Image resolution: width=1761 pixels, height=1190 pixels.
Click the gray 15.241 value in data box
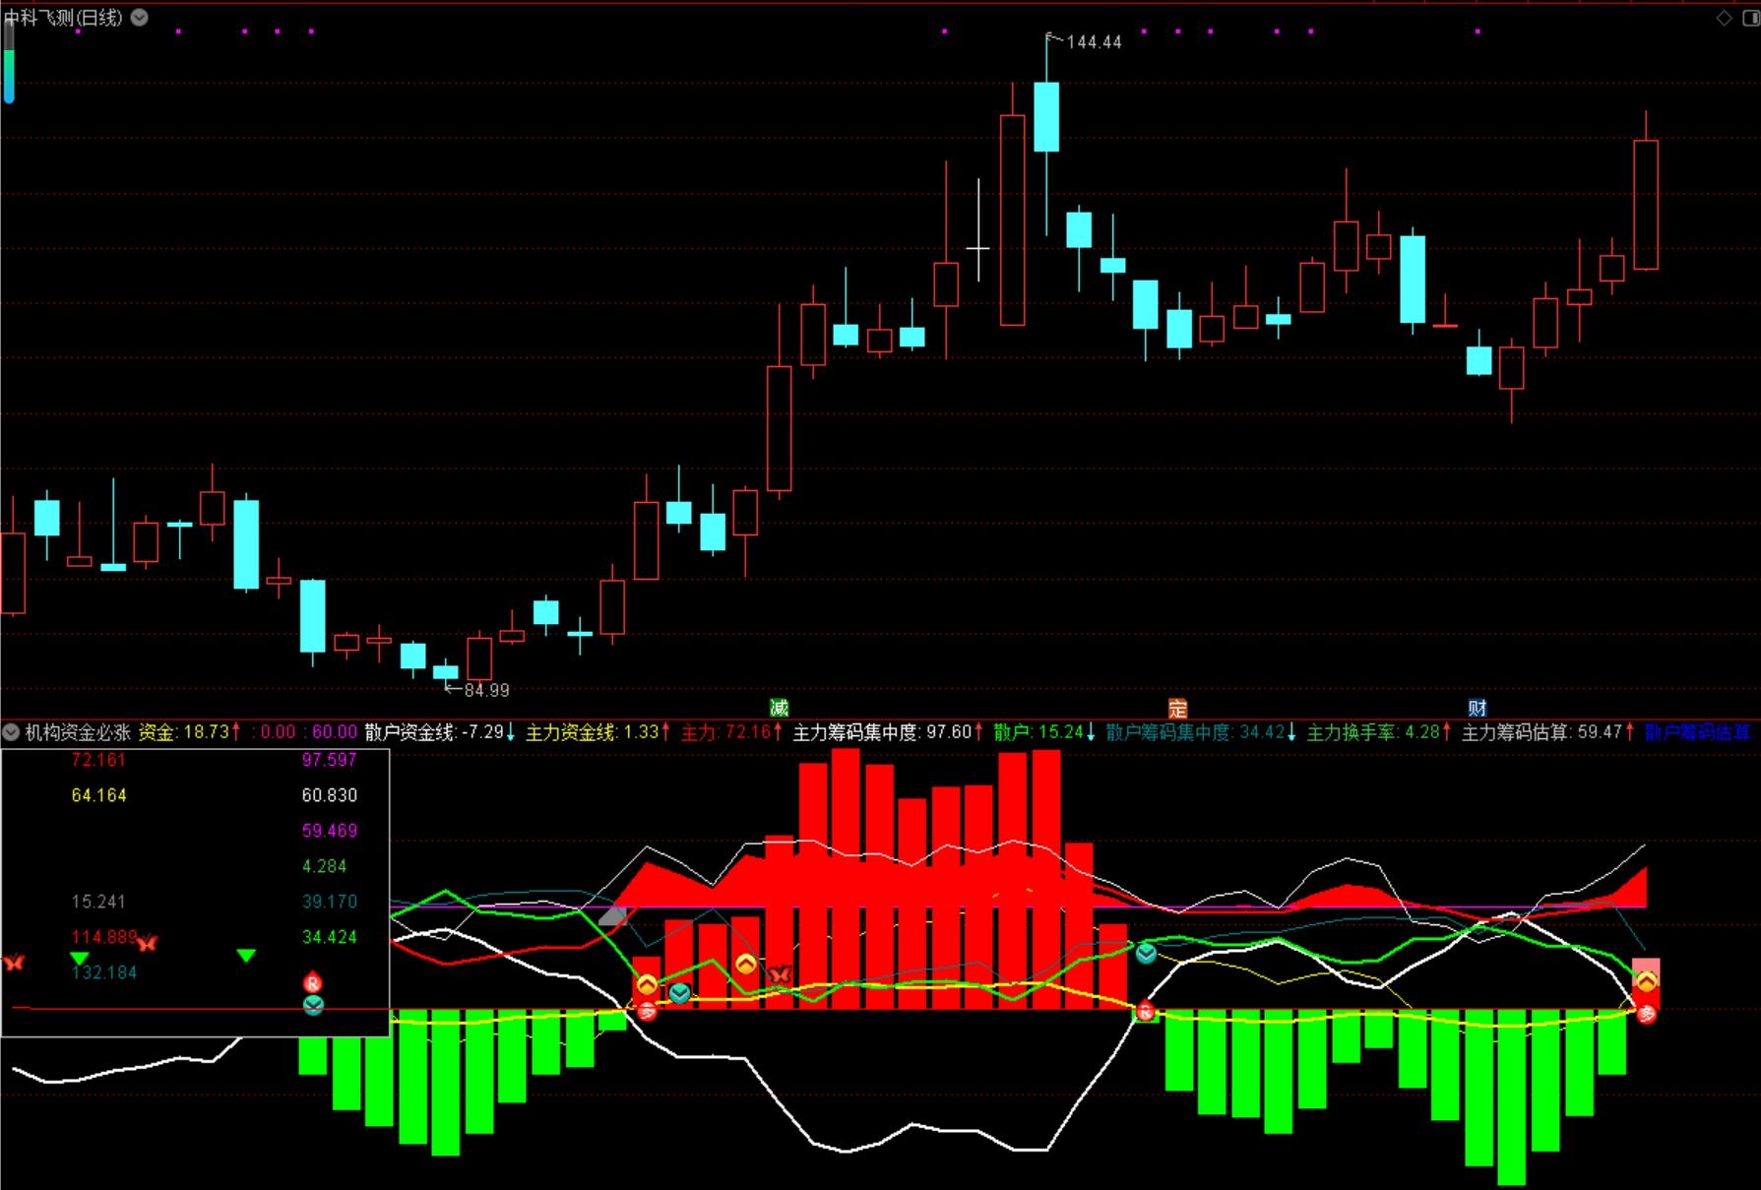click(x=98, y=901)
